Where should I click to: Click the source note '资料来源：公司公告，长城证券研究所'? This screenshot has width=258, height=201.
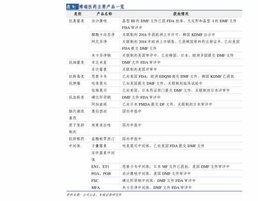pos(94,195)
